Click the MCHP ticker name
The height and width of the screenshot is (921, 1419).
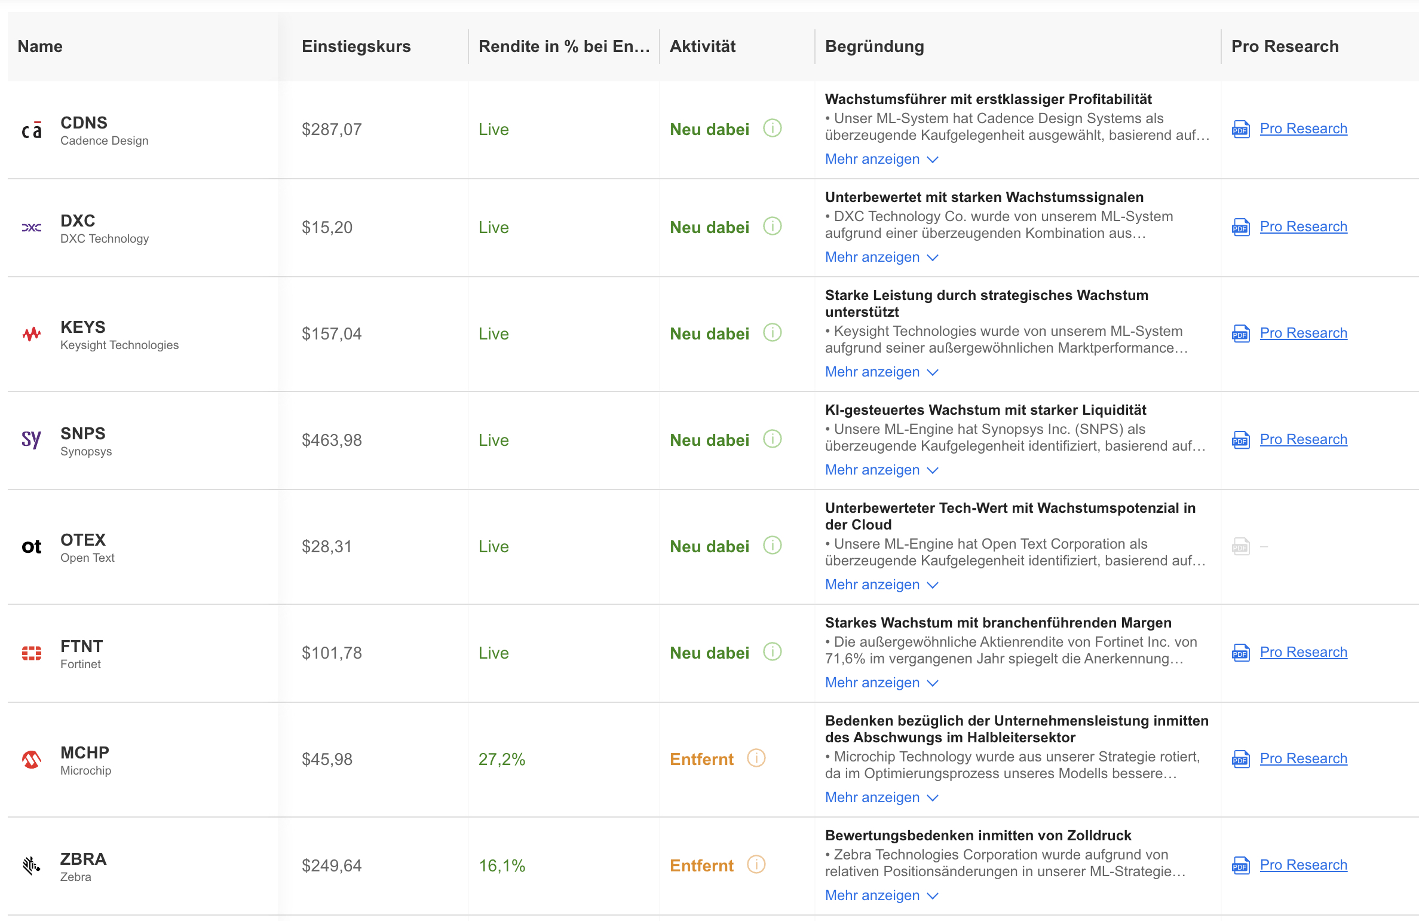(x=85, y=752)
